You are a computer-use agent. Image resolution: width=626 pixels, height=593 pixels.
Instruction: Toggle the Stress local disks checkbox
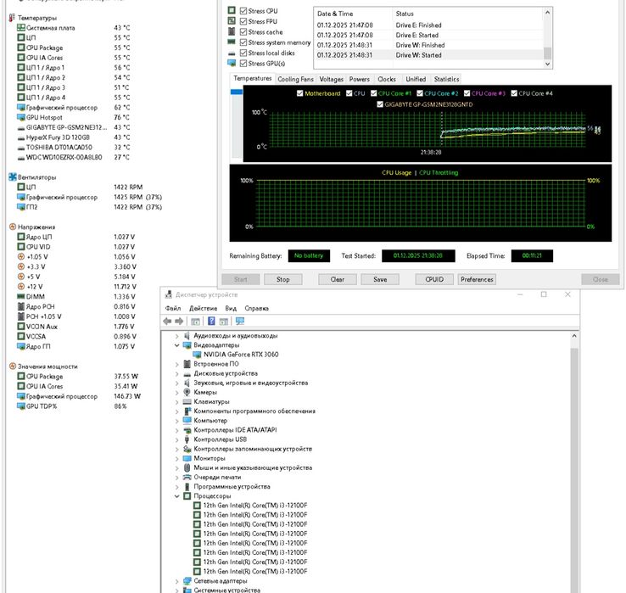(243, 53)
